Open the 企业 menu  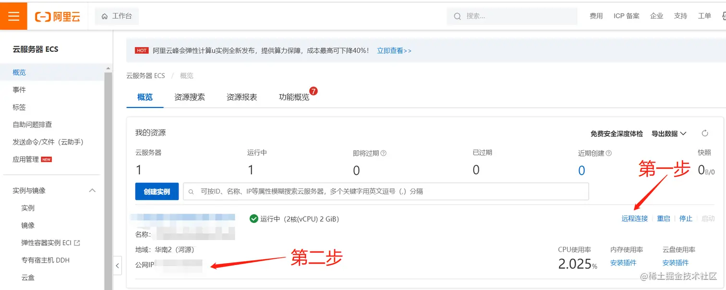[656, 16]
